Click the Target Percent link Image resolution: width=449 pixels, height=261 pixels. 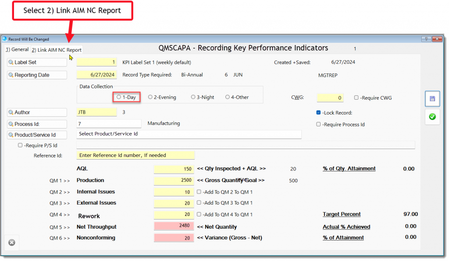pyautogui.click(x=341, y=214)
